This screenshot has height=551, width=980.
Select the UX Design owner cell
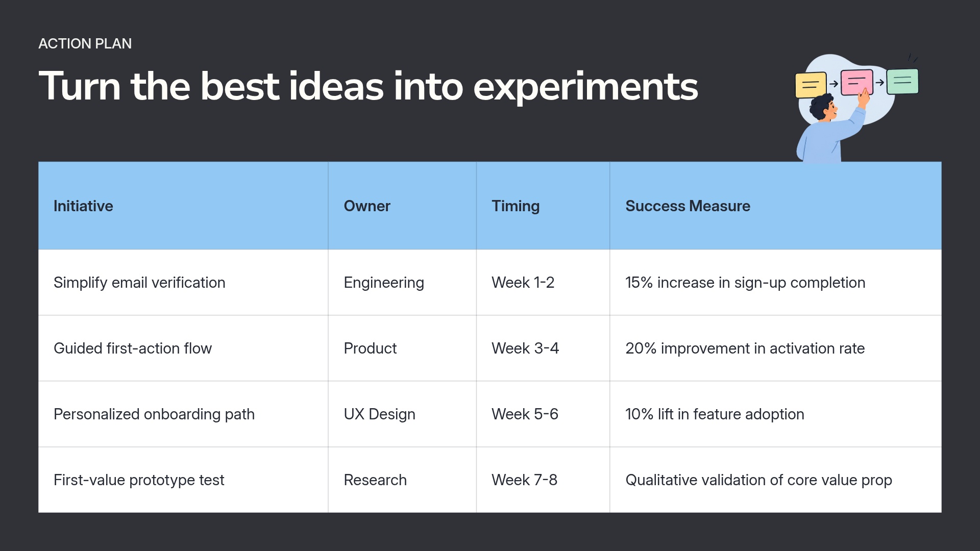tap(402, 414)
